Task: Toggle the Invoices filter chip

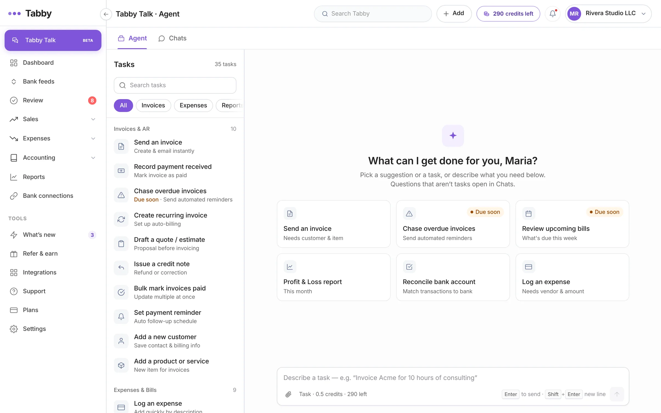Action: coord(153,105)
